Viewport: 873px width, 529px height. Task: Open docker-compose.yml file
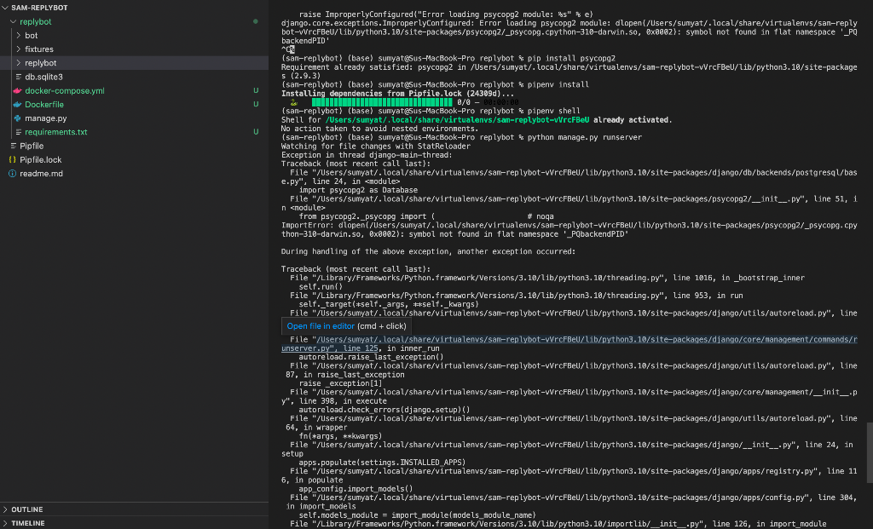tap(65, 90)
